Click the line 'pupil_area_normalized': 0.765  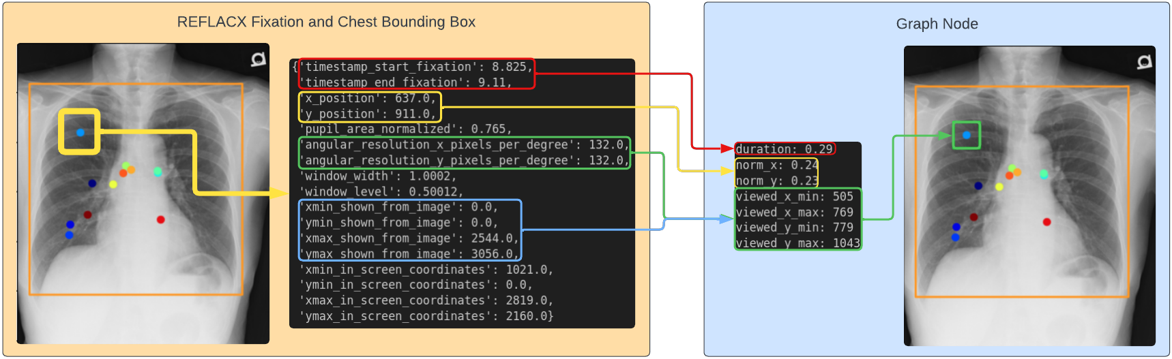[x=405, y=129]
